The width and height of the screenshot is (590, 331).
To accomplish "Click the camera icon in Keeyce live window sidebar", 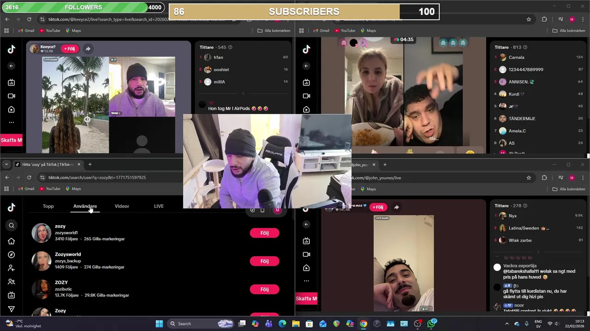I will [12, 96].
